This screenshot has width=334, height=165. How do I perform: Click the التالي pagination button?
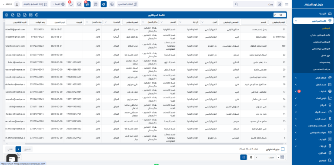pos(10,149)
